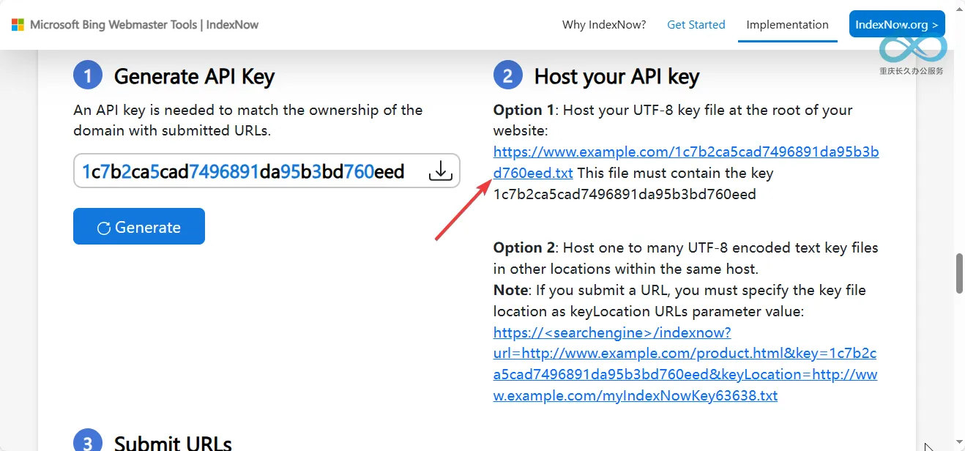Go to the Get Started section
The image size is (965, 451).
696,25
